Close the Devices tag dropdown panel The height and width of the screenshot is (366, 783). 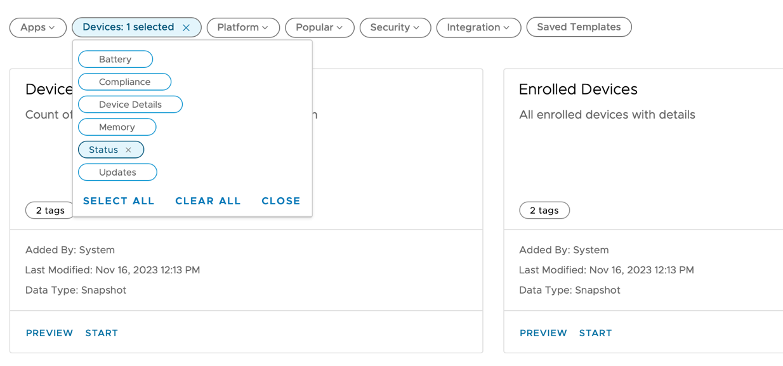(x=281, y=201)
